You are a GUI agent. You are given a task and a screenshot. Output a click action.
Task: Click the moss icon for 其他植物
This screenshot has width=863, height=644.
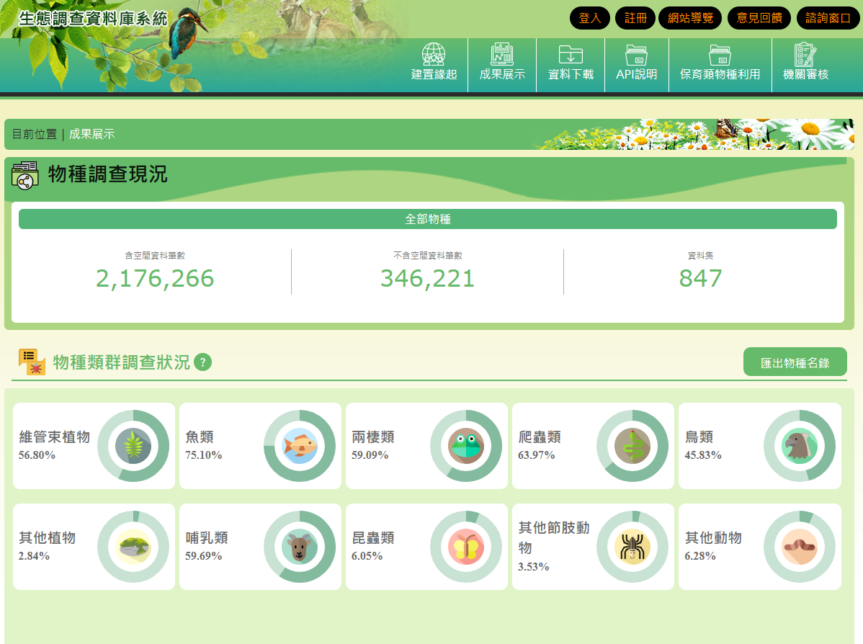tap(133, 547)
